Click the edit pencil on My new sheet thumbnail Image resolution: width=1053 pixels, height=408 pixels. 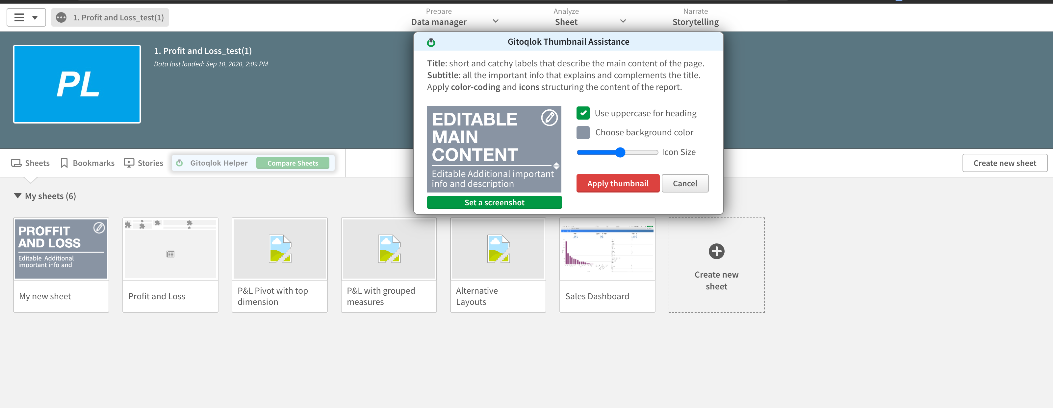(98, 229)
